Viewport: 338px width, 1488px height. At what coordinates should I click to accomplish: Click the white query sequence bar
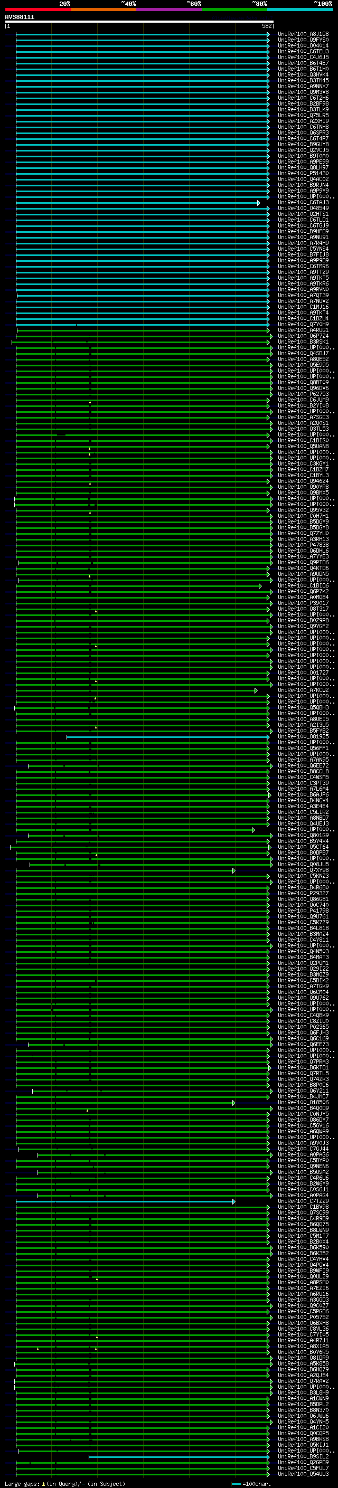(139, 22)
